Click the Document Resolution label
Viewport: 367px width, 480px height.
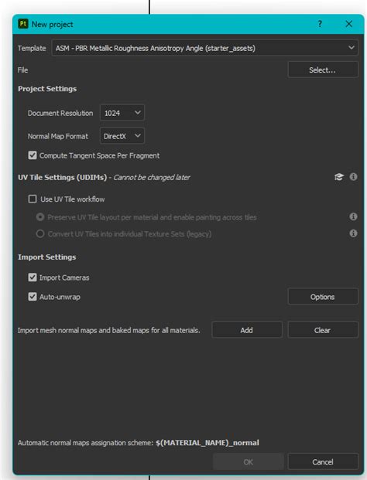60,114
